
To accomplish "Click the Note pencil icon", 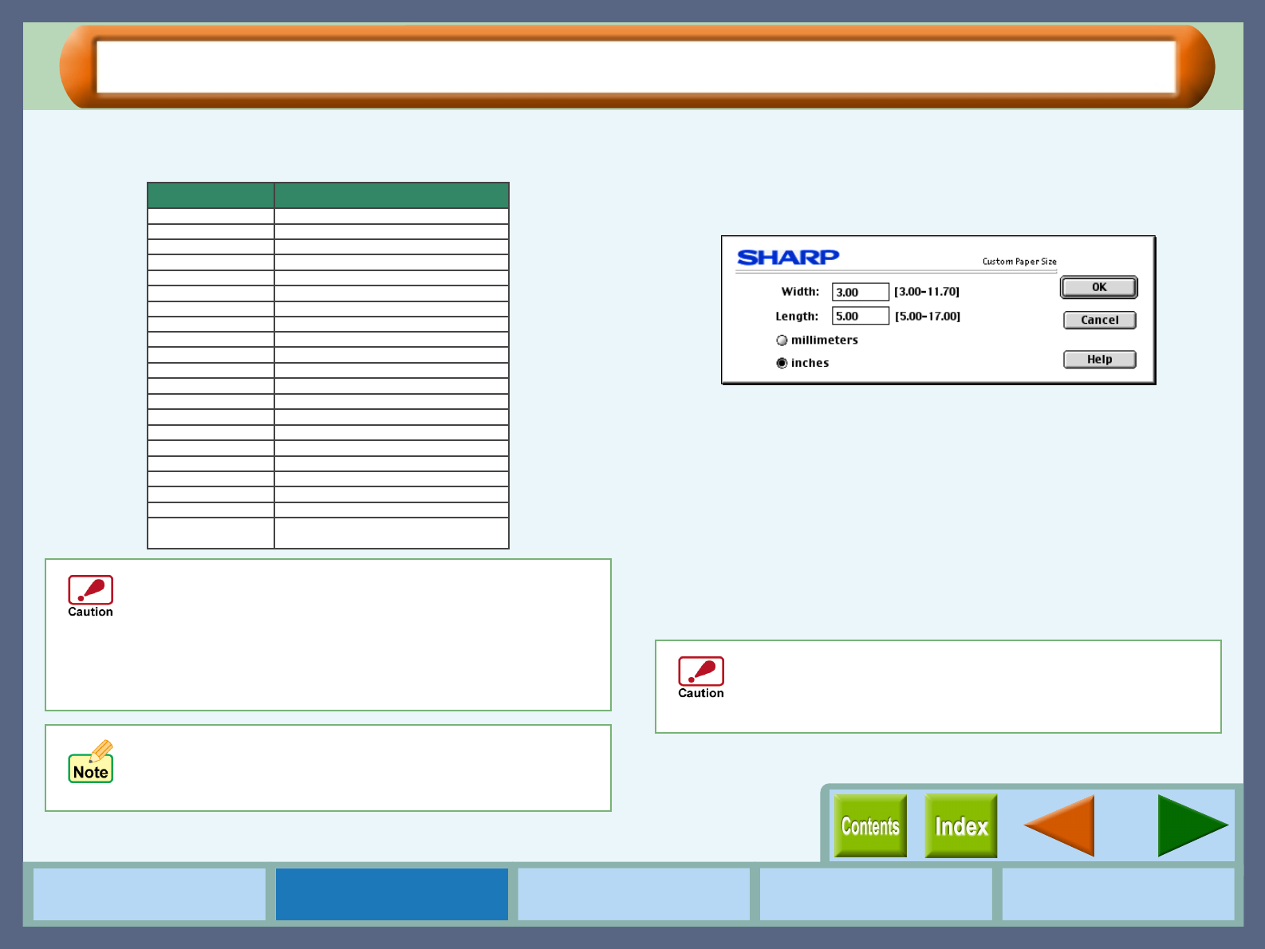I will 91,762.
